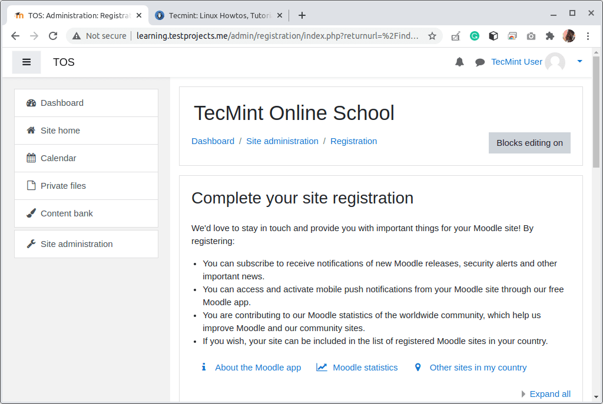Open Calendar in the sidebar
The height and width of the screenshot is (404, 603).
pyautogui.click(x=86, y=158)
